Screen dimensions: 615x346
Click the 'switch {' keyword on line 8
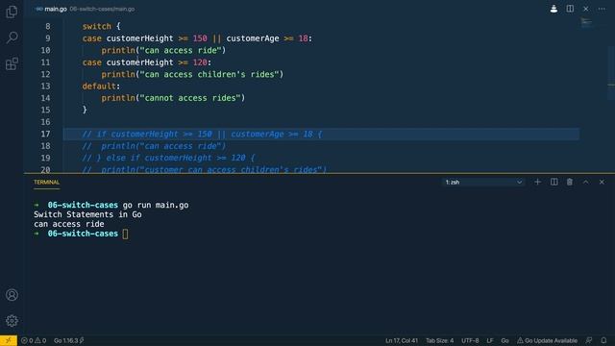pyautogui.click(x=101, y=26)
